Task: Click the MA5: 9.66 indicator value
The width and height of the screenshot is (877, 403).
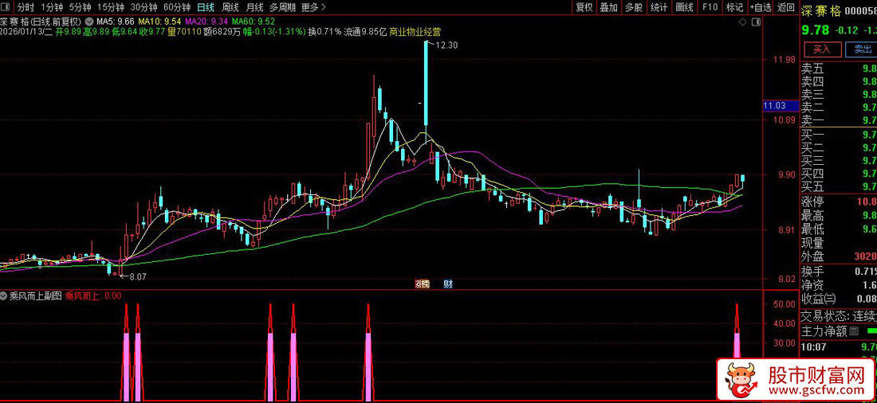Action: click(116, 21)
